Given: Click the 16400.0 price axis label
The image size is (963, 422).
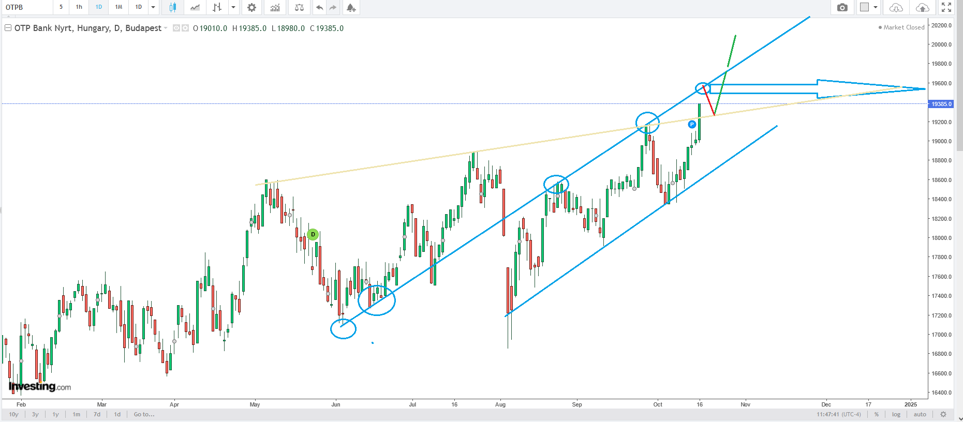Looking at the screenshot, I should click(x=942, y=393).
